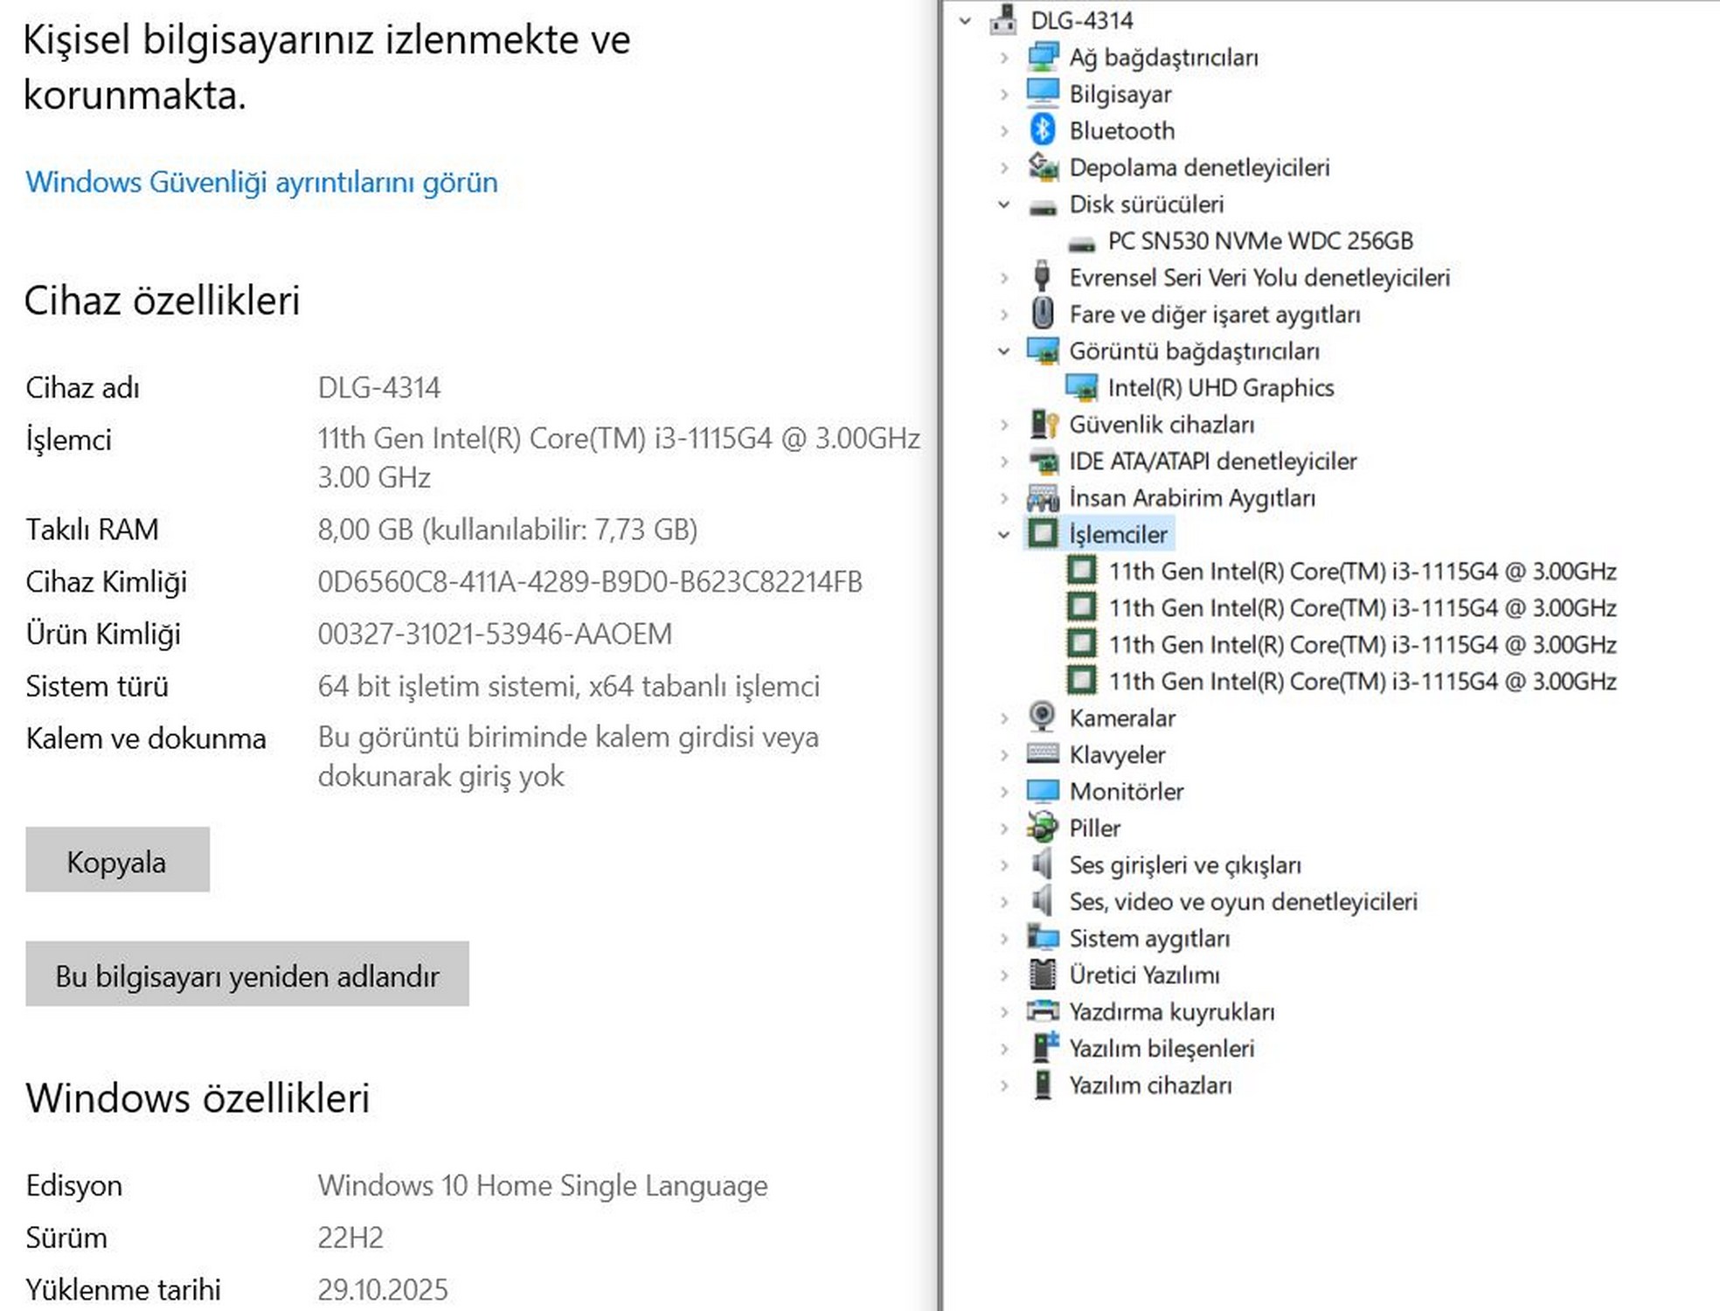Collapse the İşlemciler tree node
This screenshot has height=1311, width=1720.
click(x=1004, y=535)
